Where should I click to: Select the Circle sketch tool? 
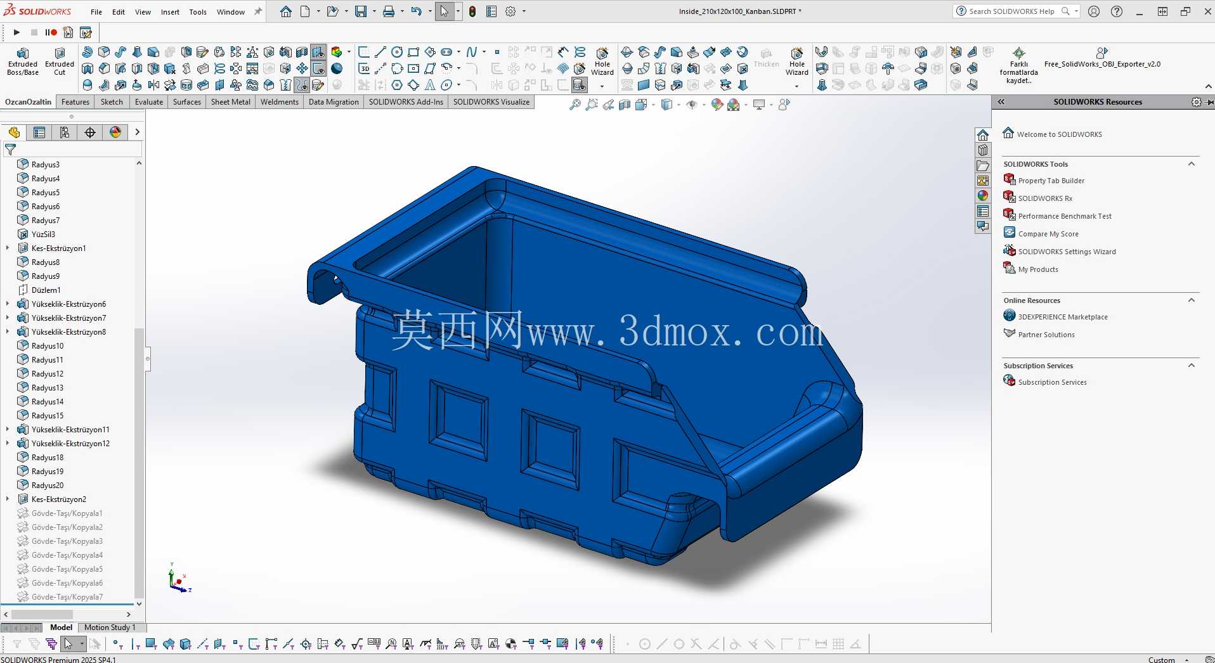click(x=397, y=52)
